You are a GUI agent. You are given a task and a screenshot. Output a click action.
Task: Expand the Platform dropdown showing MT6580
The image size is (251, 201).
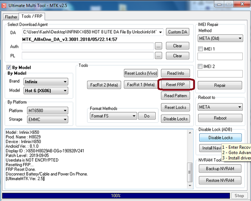click(47, 111)
